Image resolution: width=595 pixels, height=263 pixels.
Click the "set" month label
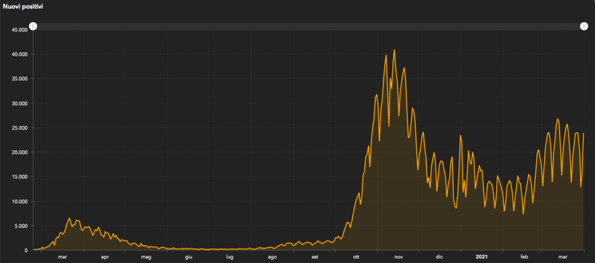click(x=314, y=257)
